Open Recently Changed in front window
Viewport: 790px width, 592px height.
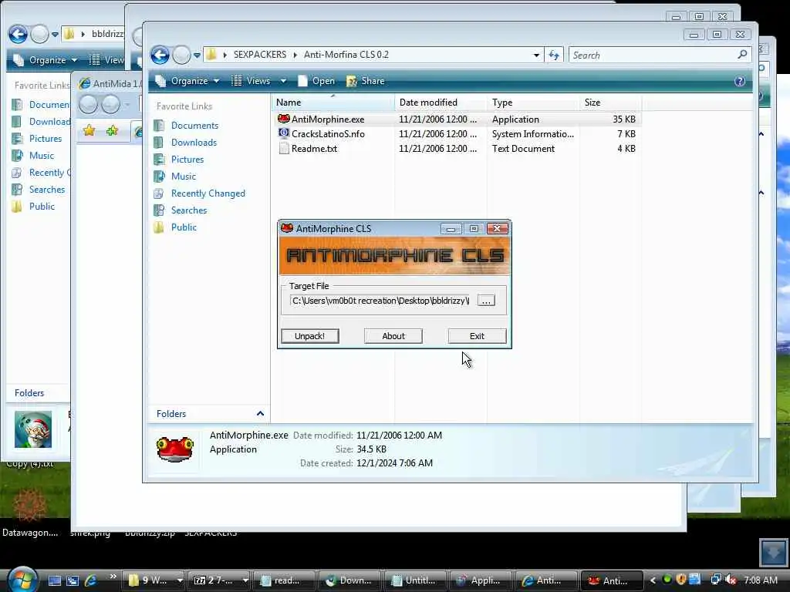[x=208, y=193]
